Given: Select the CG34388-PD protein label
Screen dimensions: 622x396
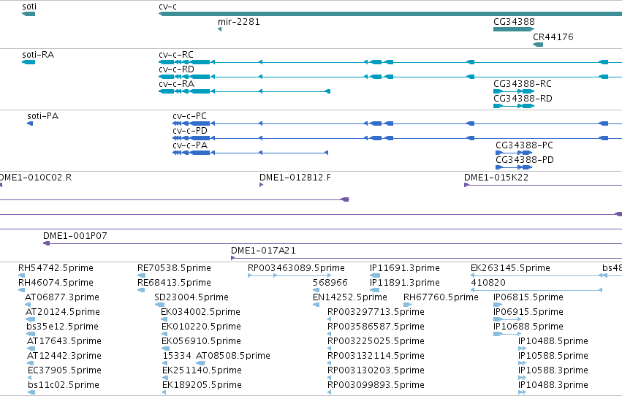Looking at the screenshot, I should click(x=525, y=160).
